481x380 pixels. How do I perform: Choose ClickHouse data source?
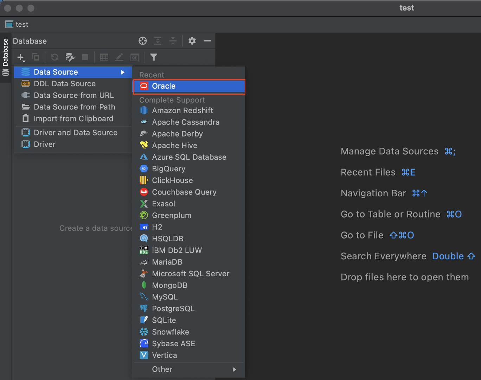pyautogui.click(x=189, y=180)
